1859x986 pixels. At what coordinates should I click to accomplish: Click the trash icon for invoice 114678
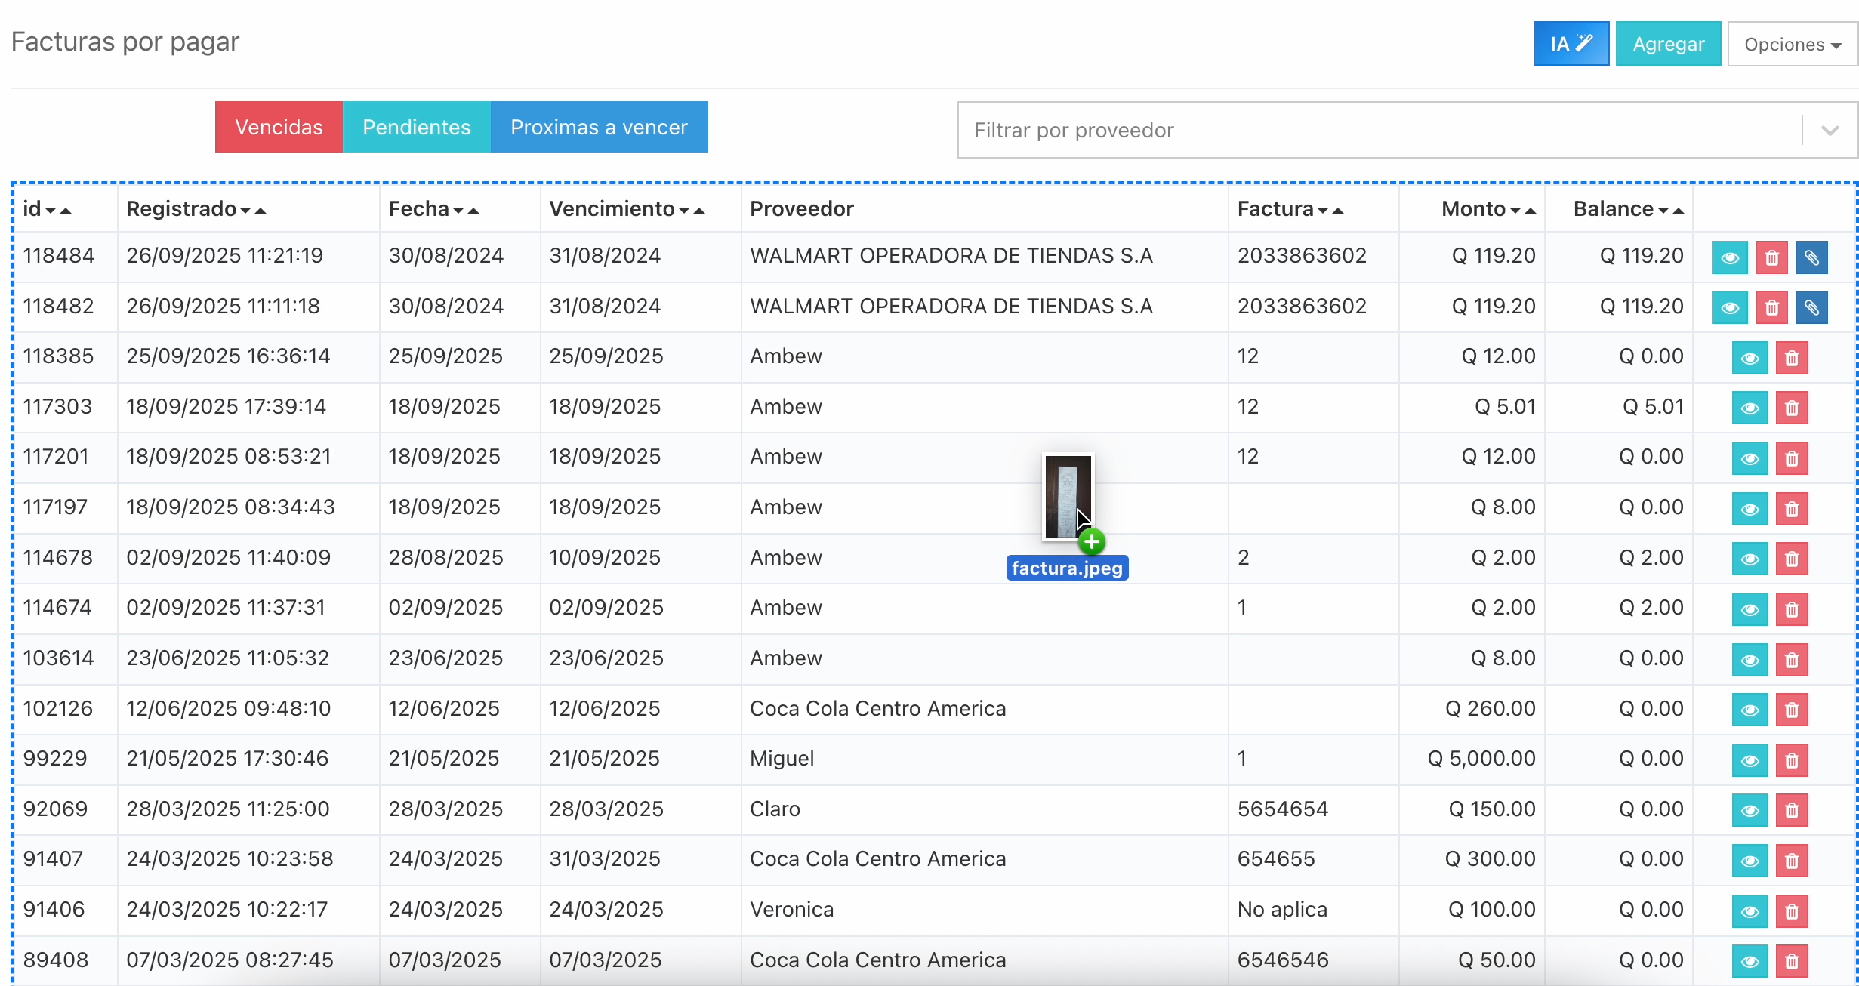[x=1792, y=559]
